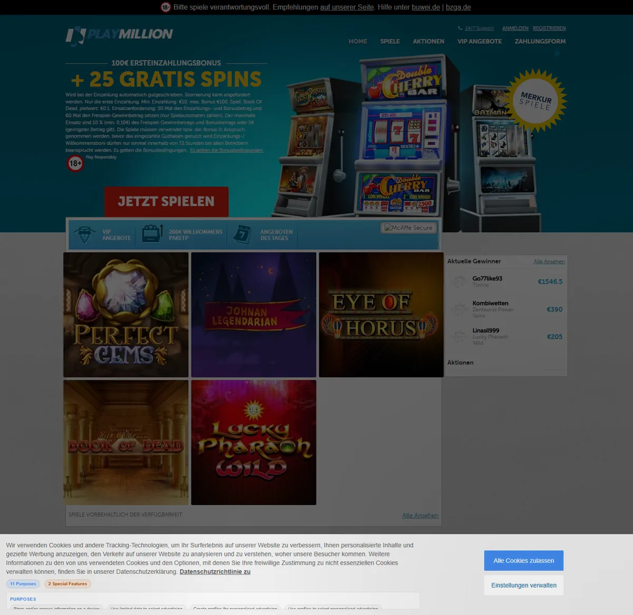Open the bzga.de link
Viewport: 633px width, 615px height.
(x=458, y=7)
